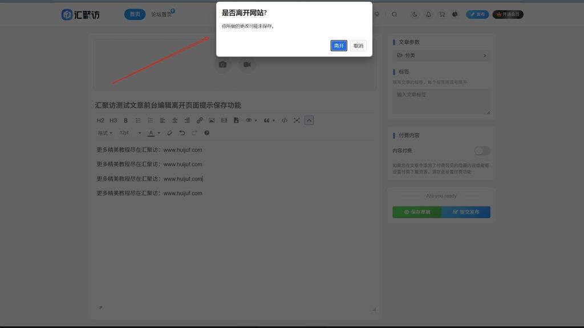Viewport: 584px width, 328px height.
Task: Toggle bold formatting in the editor
Action: point(125,120)
